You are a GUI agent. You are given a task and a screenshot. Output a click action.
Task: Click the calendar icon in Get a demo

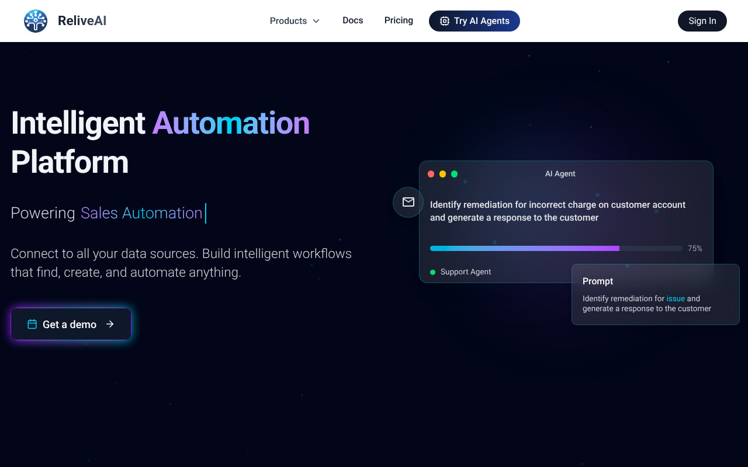click(x=32, y=324)
